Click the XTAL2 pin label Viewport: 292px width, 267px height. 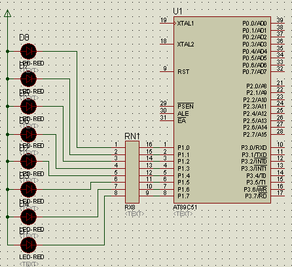185,44
